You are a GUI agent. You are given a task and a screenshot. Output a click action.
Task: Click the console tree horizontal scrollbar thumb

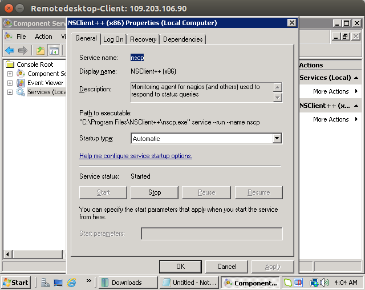click(38, 254)
